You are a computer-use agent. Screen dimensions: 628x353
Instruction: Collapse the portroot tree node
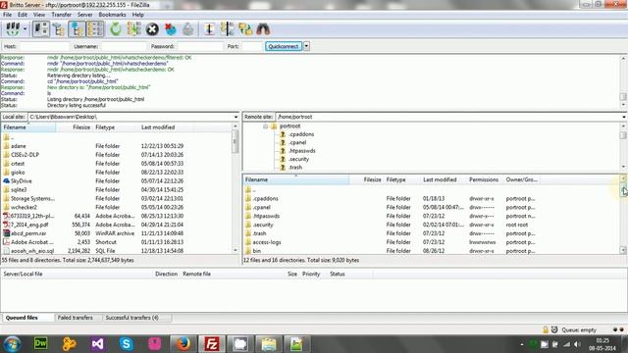[265, 126]
